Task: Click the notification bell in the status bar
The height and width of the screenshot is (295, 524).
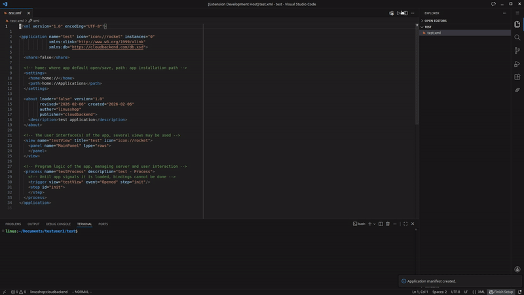Action: coord(519,292)
